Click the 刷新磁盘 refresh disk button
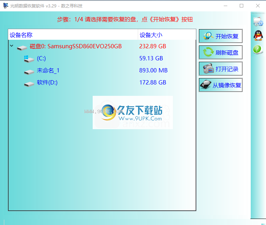266x225 pixels. (221, 52)
